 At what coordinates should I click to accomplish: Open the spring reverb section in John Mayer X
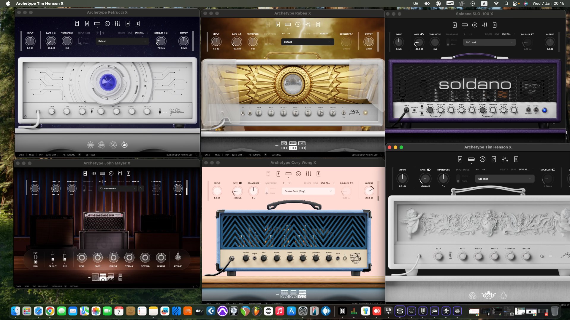point(94,173)
